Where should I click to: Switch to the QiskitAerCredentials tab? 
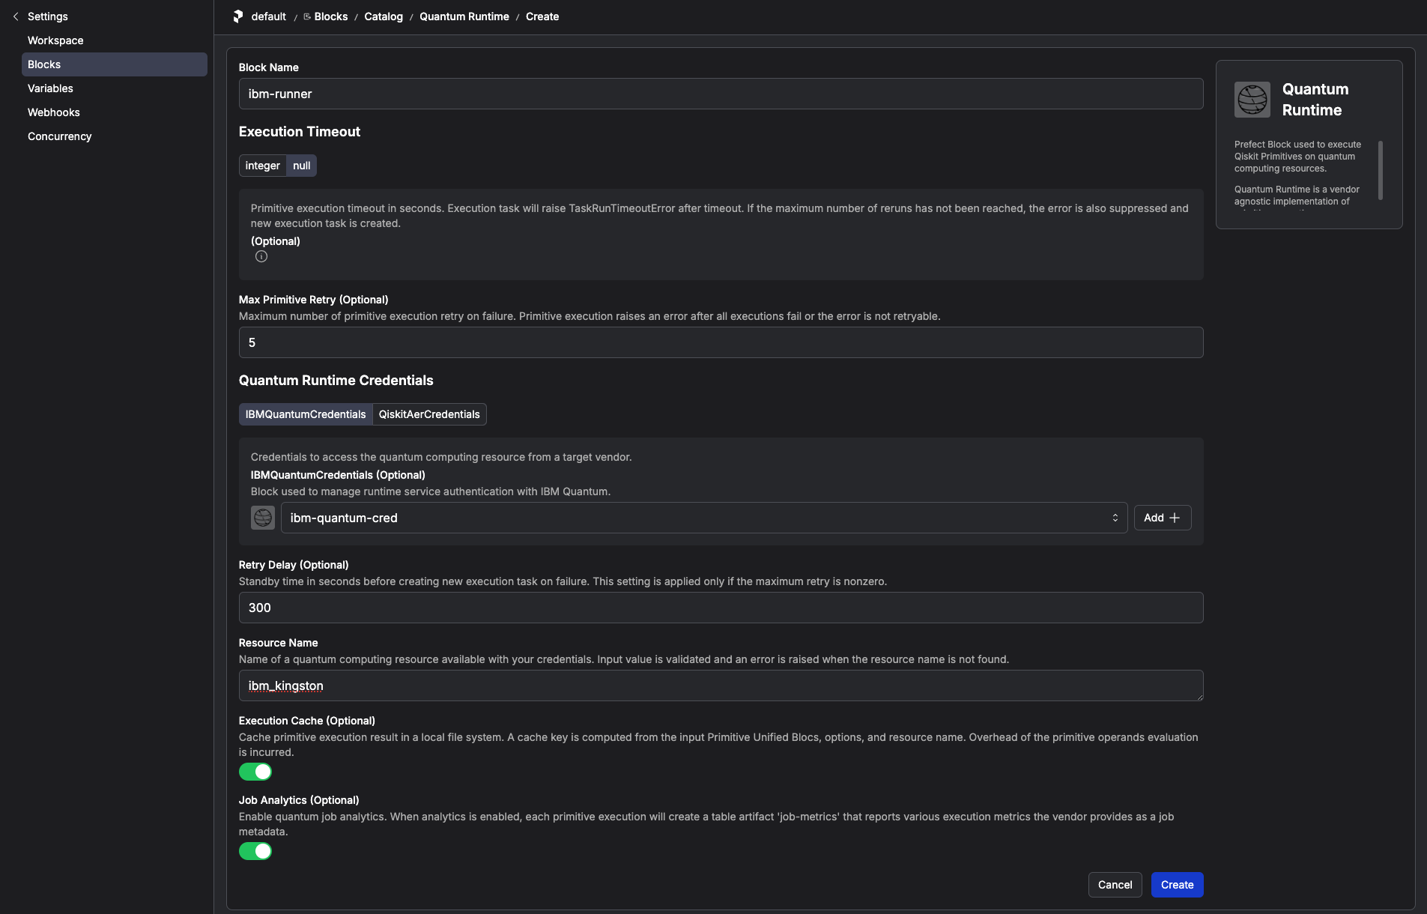429,414
